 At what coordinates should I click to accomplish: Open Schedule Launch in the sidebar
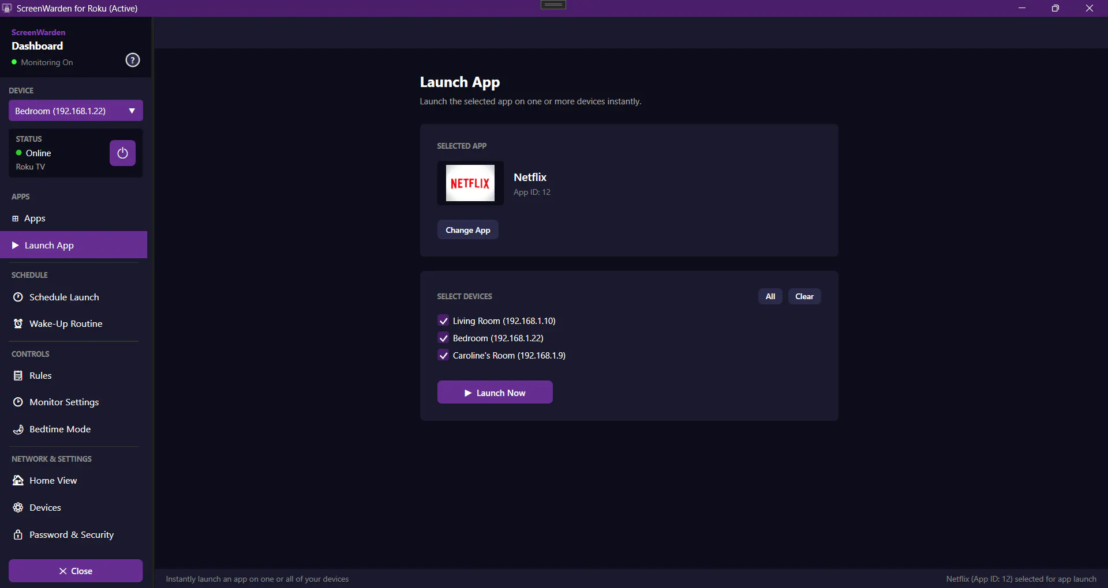74,297
